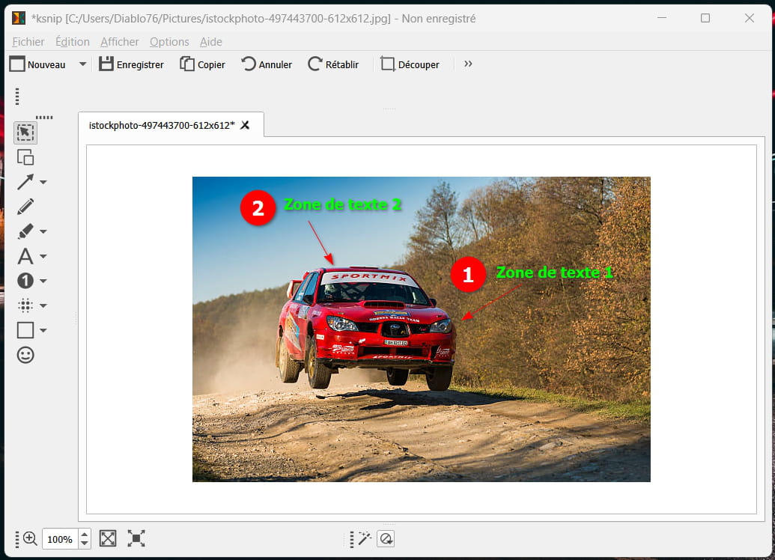Expand the Marker tool options arrow
The height and width of the screenshot is (560, 775).
point(43,231)
